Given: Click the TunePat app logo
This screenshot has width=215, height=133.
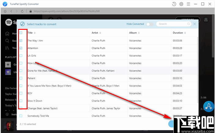Looking at the screenshot, I should click(5, 4).
